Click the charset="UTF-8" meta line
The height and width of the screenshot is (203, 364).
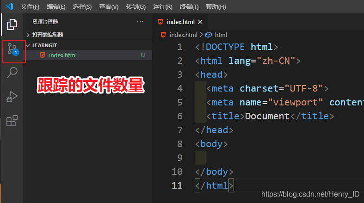coord(267,88)
